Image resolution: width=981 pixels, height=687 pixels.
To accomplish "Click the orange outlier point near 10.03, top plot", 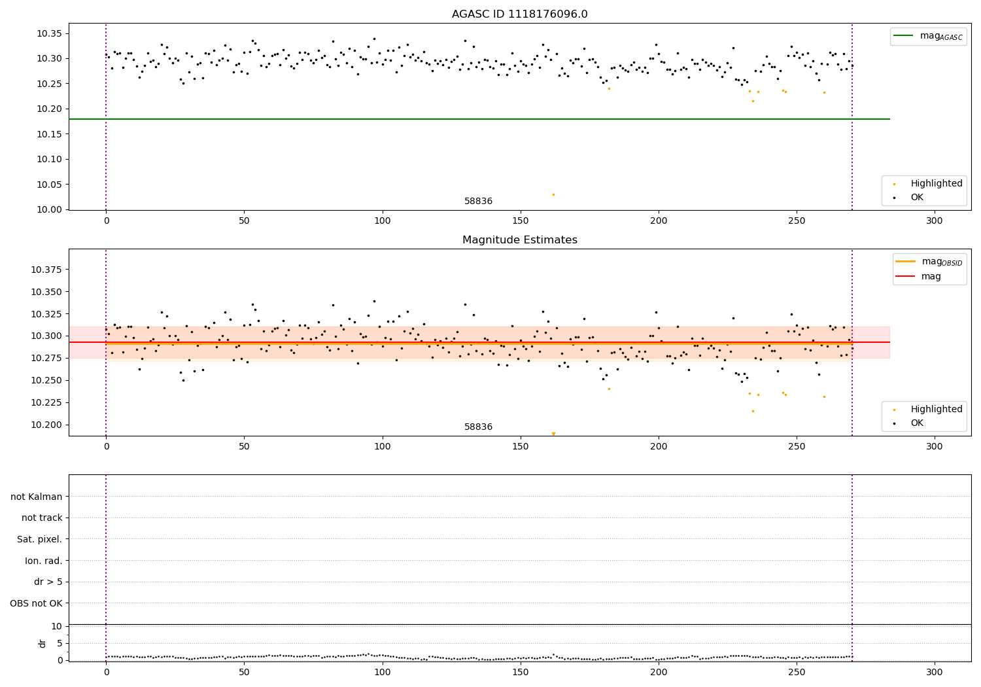I will pyautogui.click(x=553, y=194).
